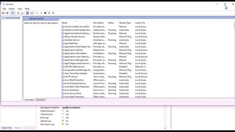Viewport: 235px width, 132px height.
Task: Select the Application Host Helper Service name
Action: [78, 47]
